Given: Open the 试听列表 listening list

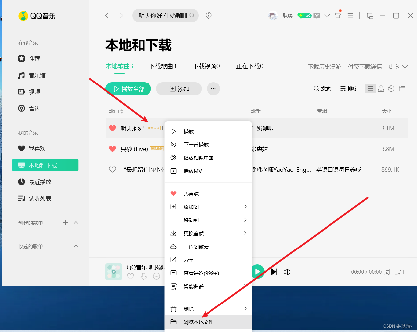Looking at the screenshot, I should (35, 198).
